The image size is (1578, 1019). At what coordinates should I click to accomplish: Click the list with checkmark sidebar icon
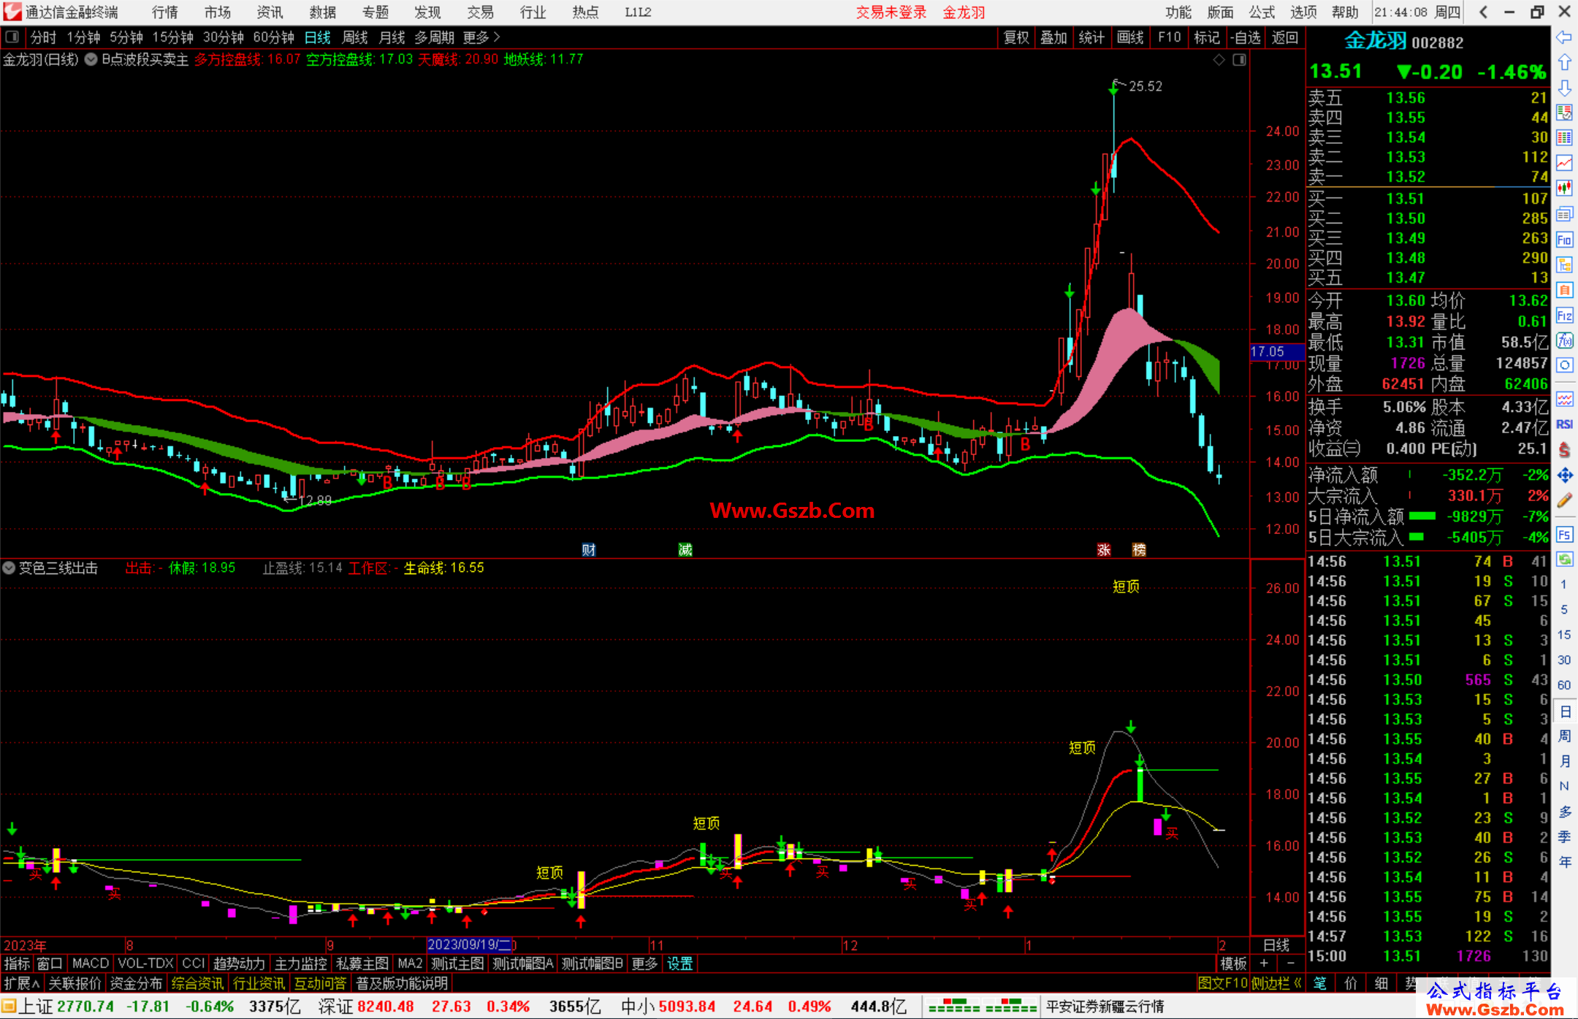(1564, 112)
